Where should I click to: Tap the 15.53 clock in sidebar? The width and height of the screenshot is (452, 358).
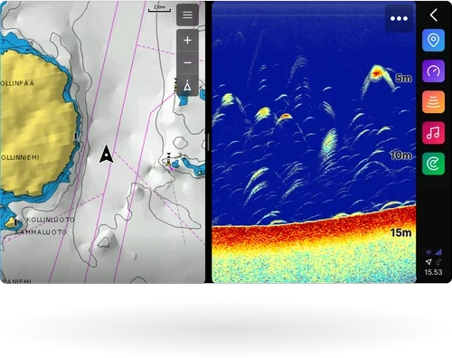[x=433, y=272]
